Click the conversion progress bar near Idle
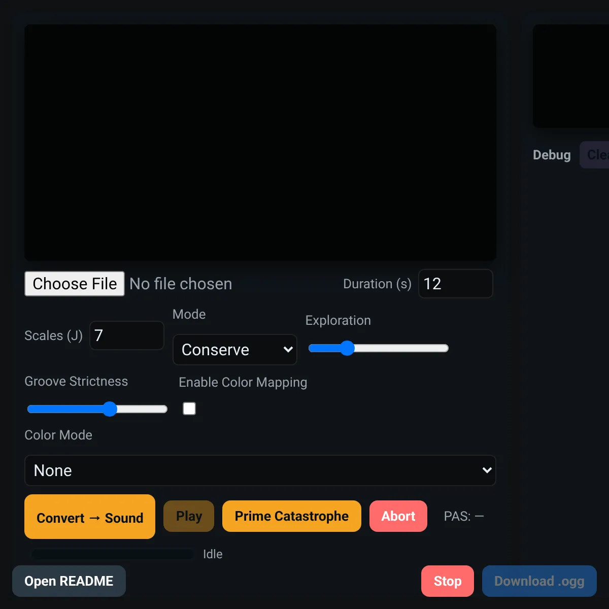609x609 pixels. click(x=113, y=554)
